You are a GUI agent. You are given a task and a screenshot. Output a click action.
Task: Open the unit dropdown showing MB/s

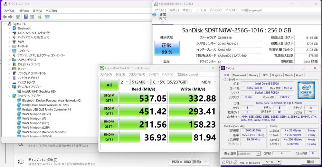pyautogui.click(x=209, y=82)
